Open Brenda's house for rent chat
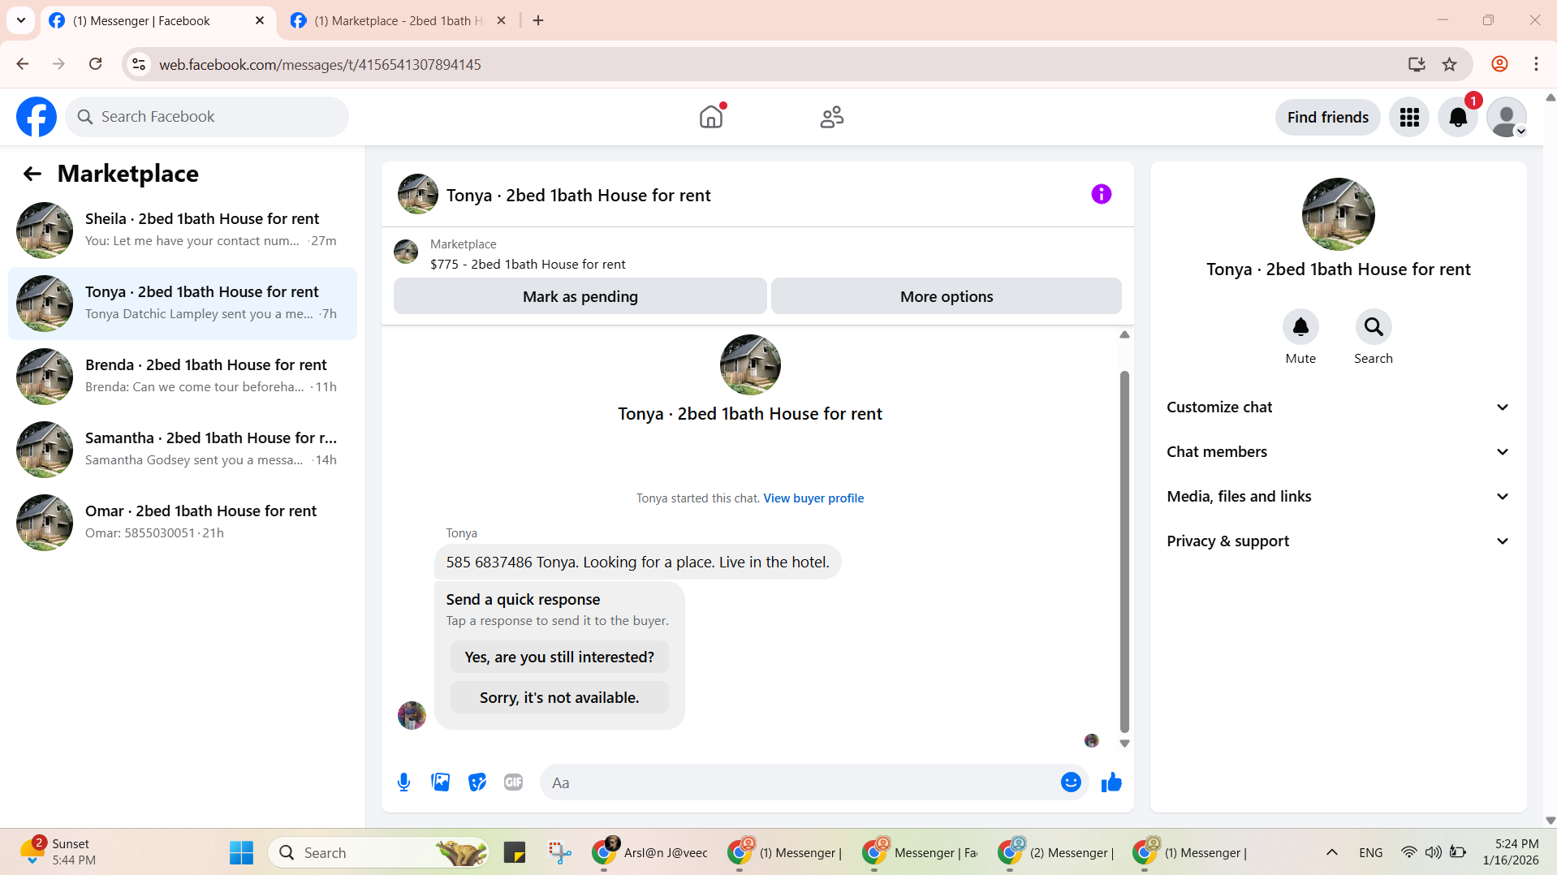 point(183,377)
